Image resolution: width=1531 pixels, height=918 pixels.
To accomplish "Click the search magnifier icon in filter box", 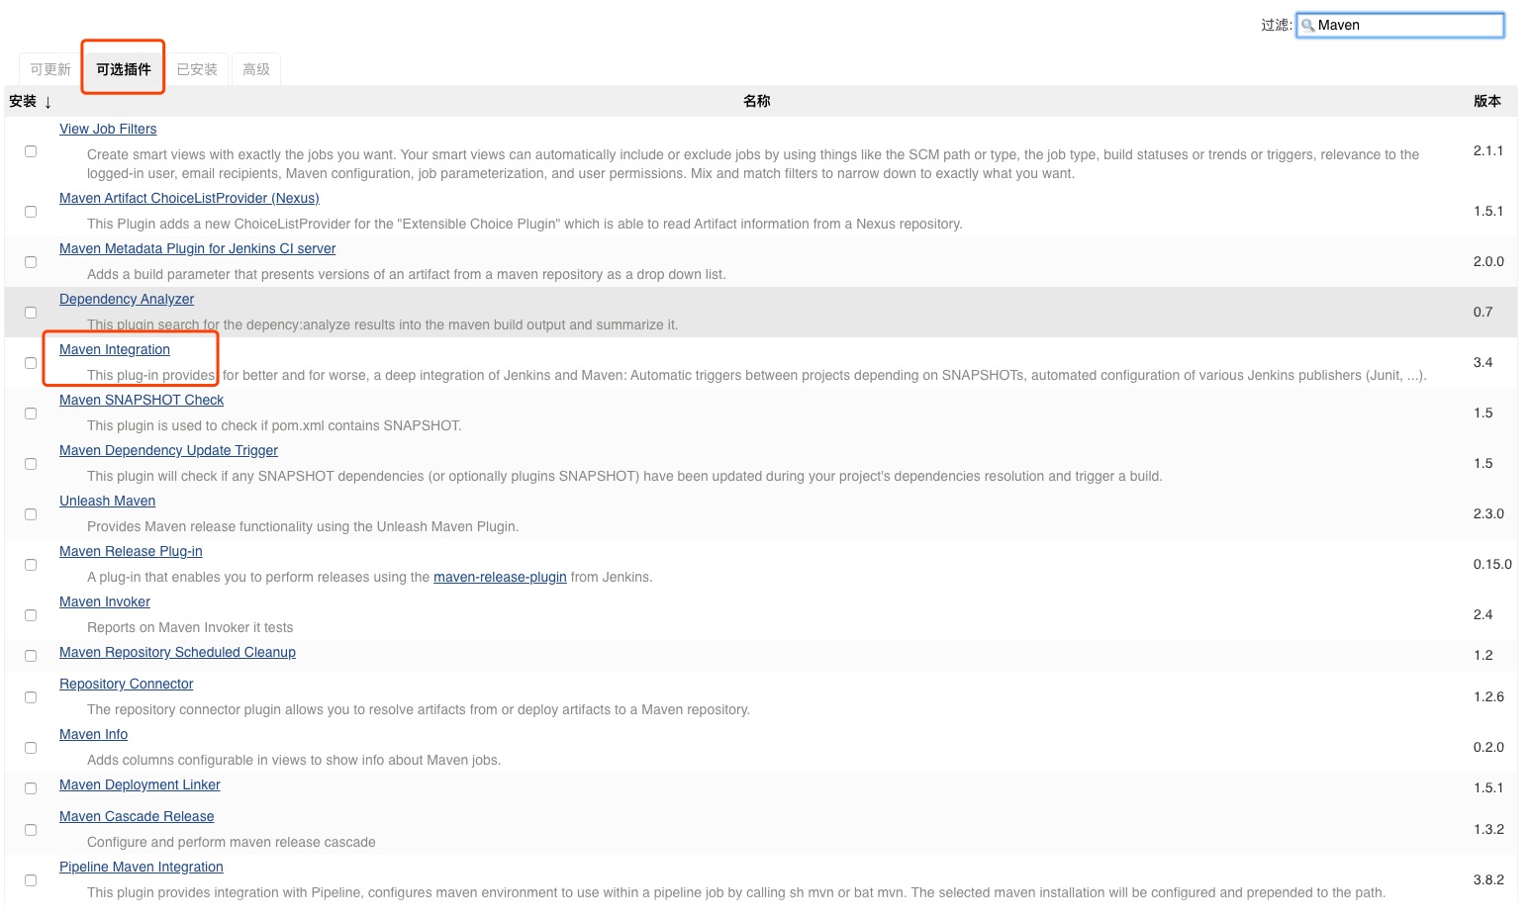I will coord(1307,26).
